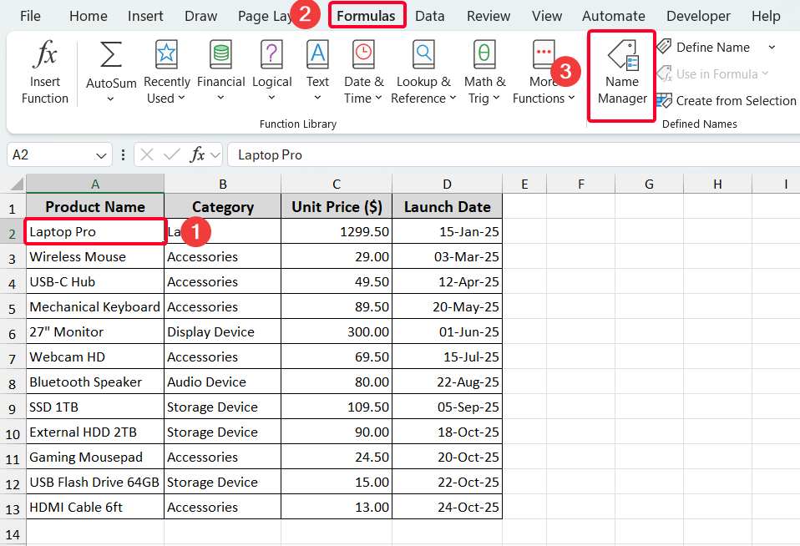This screenshot has width=800, height=546.
Task: Launch the Name Manager
Action: pos(621,71)
